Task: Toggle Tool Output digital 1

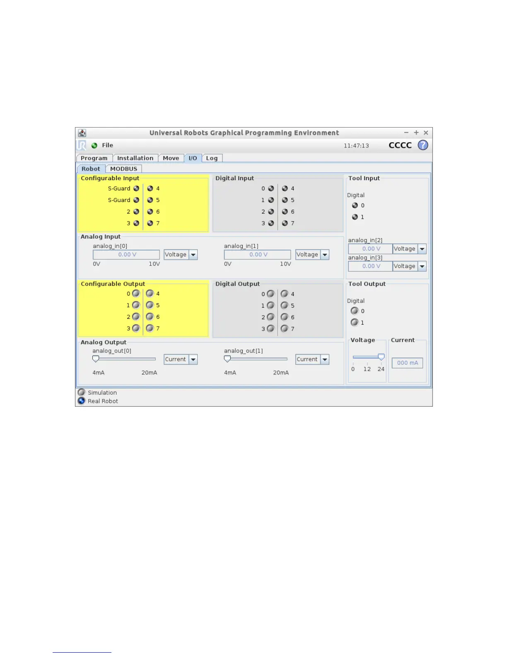Action: click(355, 323)
